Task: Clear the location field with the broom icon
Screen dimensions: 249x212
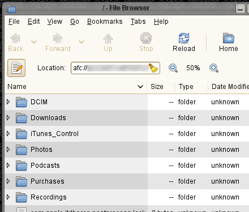Action: point(153,68)
